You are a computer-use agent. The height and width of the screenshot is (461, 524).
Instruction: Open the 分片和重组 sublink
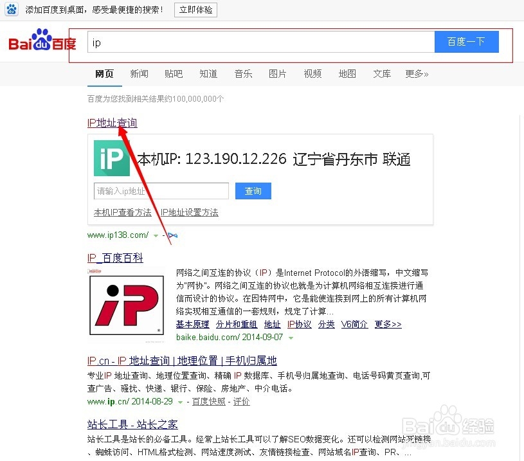tap(236, 324)
